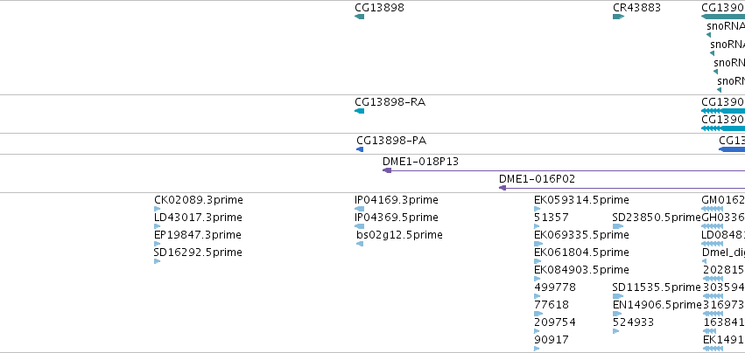Open the CR43883 gene label
The height and width of the screenshot is (353, 745).
coord(636,7)
